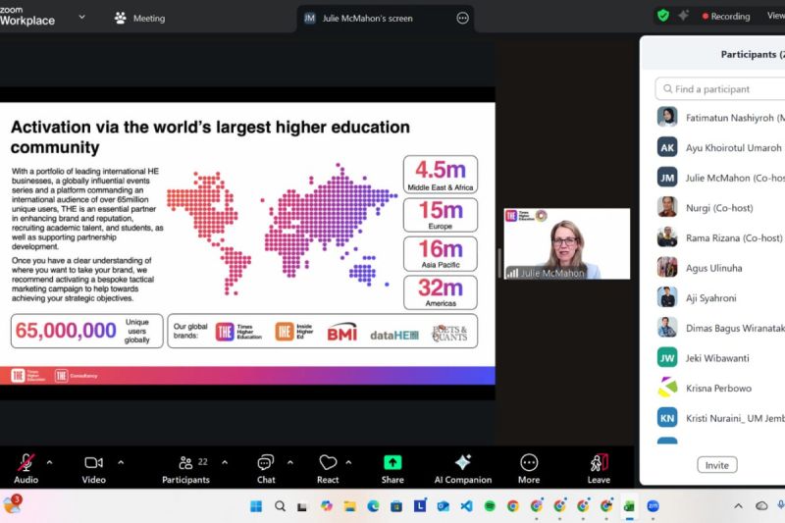Open the React heart icon
This screenshot has width=785, height=523.
[x=328, y=462]
